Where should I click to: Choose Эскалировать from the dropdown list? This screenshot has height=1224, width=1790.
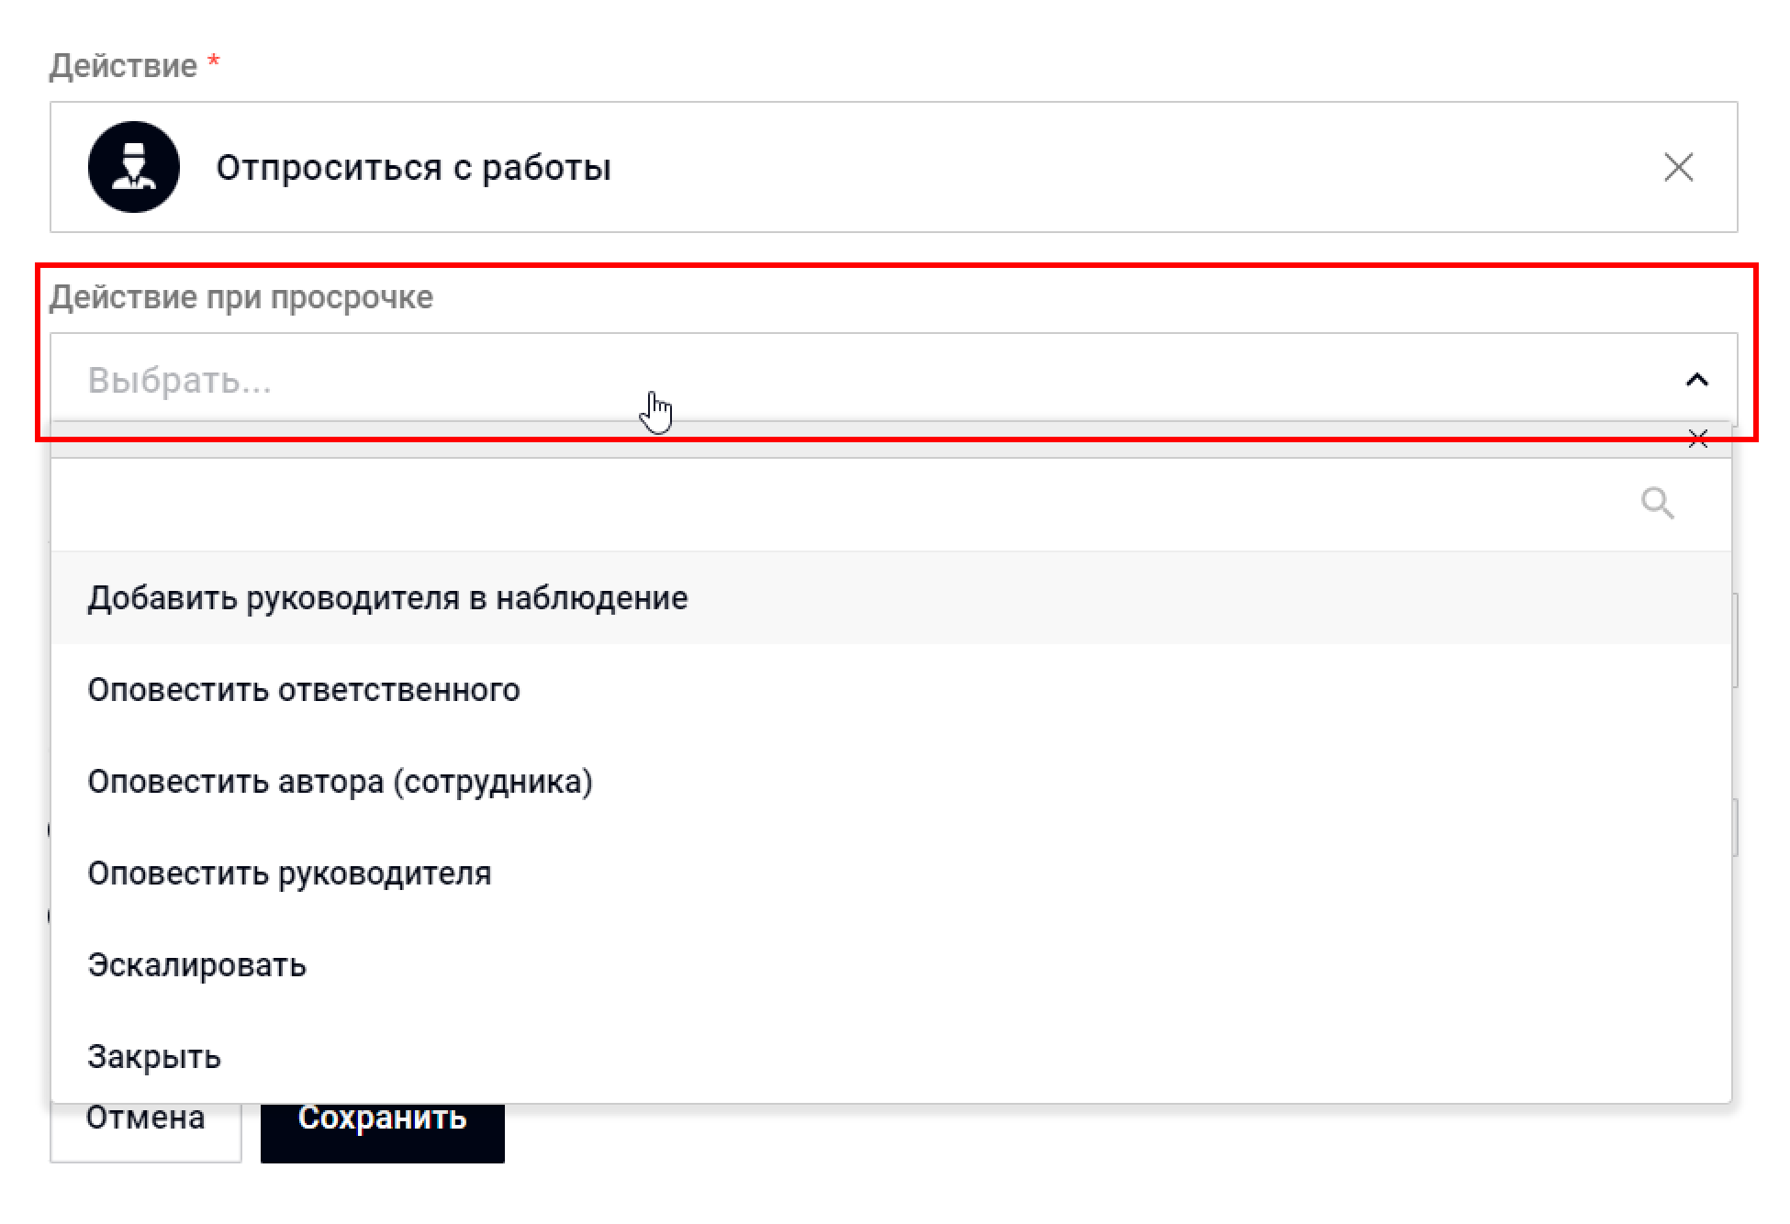(x=196, y=965)
